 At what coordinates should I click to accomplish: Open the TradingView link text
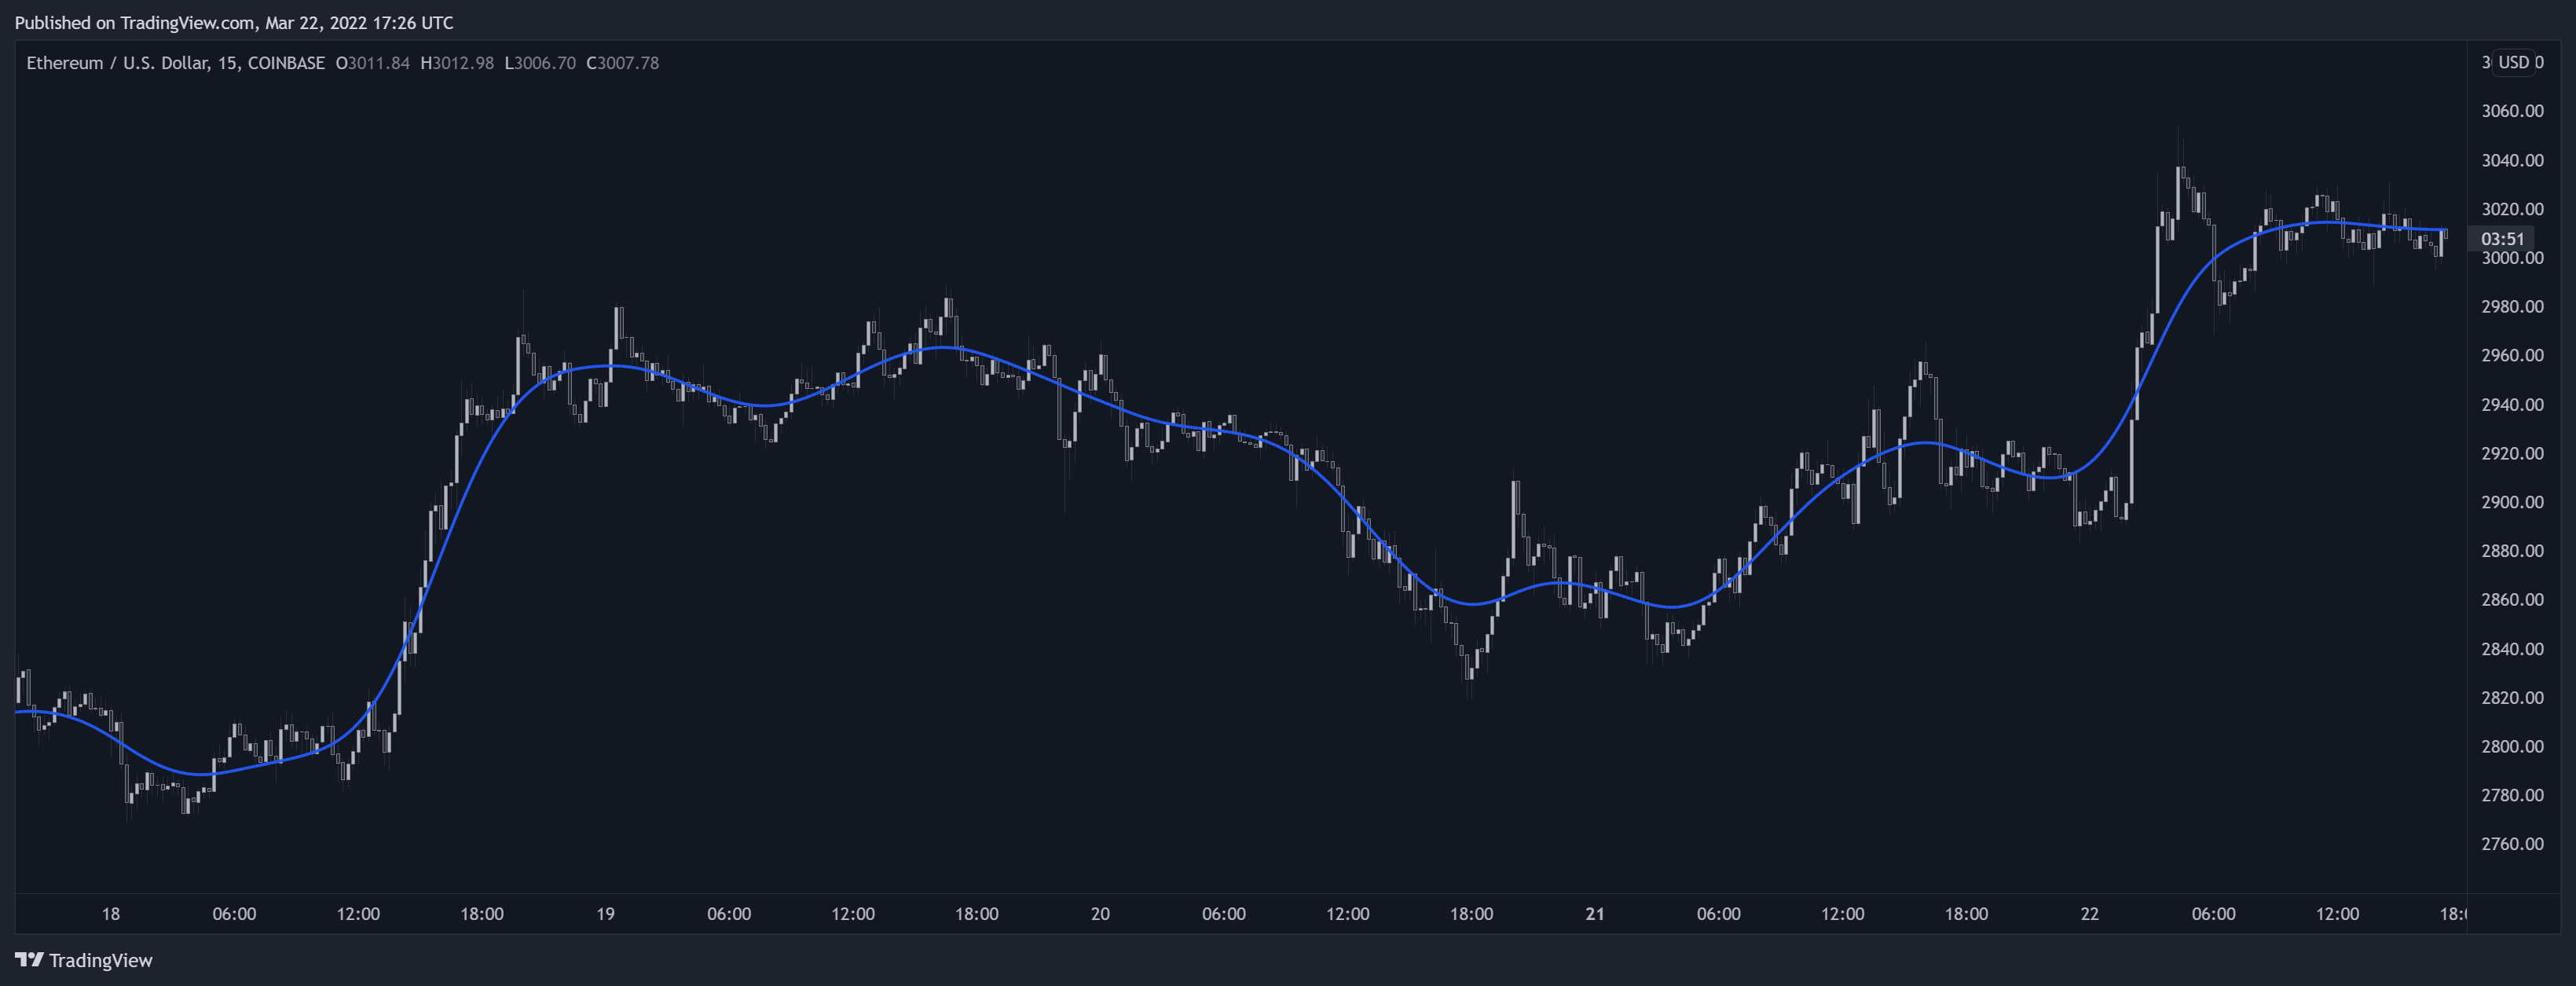tap(101, 960)
